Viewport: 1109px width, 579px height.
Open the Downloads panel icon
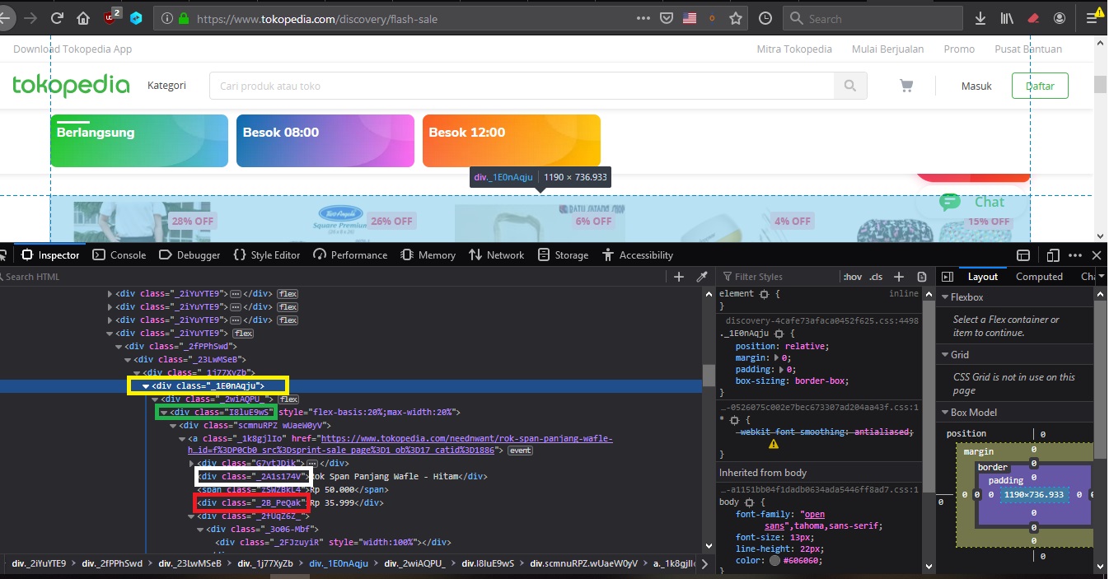tap(980, 17)
